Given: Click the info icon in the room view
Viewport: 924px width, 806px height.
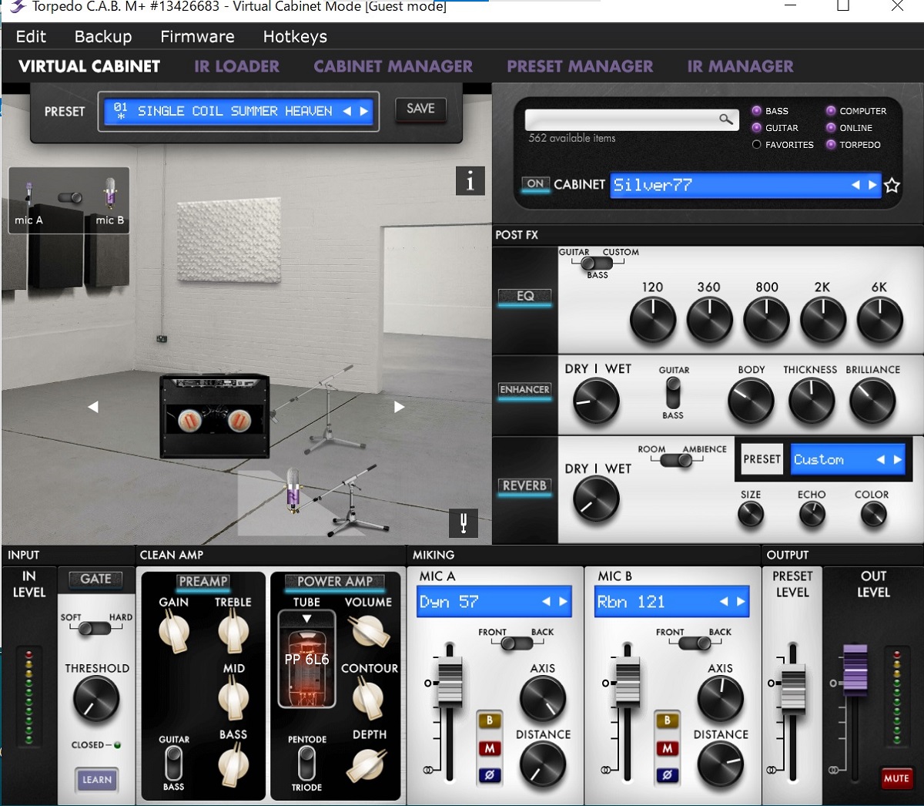Looking at the screenshot, I should click(470, 180).
